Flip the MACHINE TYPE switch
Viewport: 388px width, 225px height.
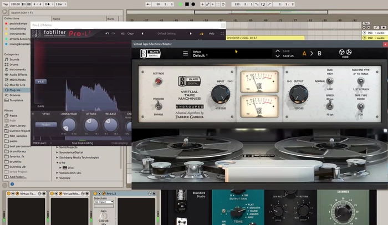click(x=360, y=81)
